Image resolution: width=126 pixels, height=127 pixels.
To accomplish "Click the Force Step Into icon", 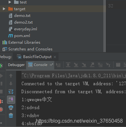I will point(84,65).
